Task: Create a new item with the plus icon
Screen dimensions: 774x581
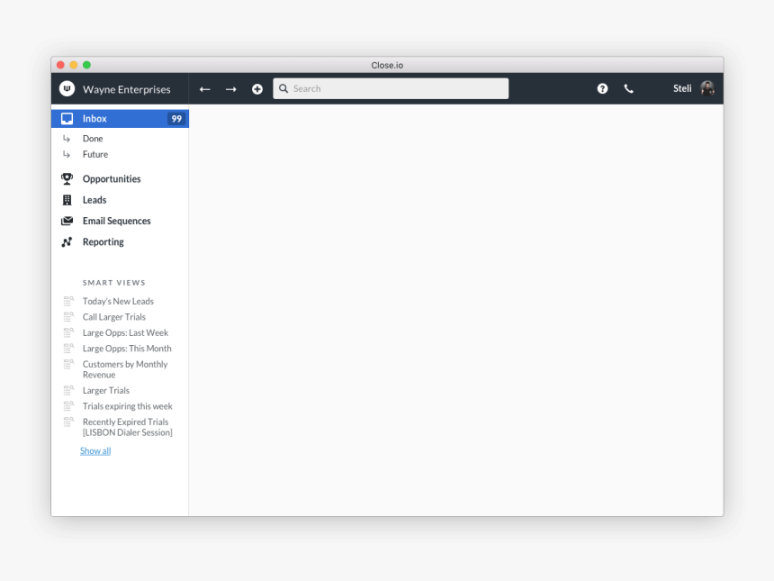Action: coord(257,89)
